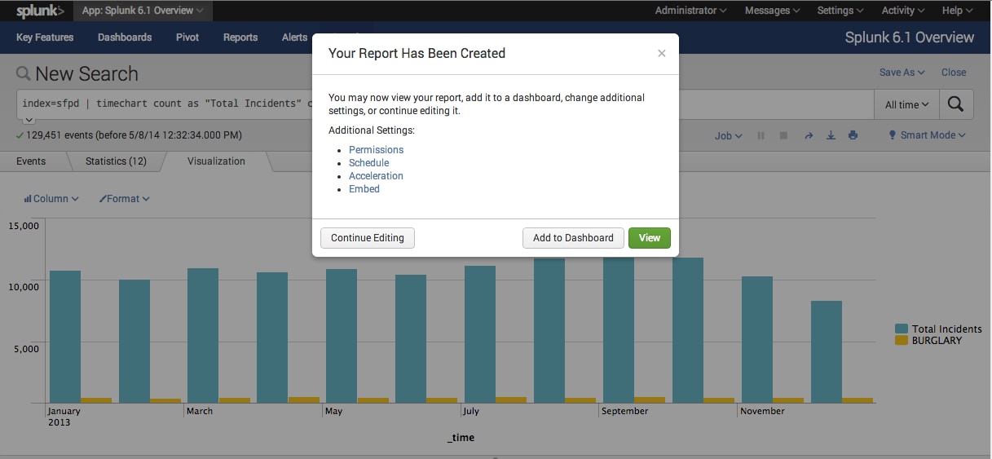Switch to the Events tab
This screenshot has width=992, height=459.
[x=31, y=161]
